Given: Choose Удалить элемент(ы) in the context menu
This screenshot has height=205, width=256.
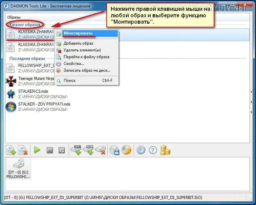Looking at the screenshot, I should (87, 50).
